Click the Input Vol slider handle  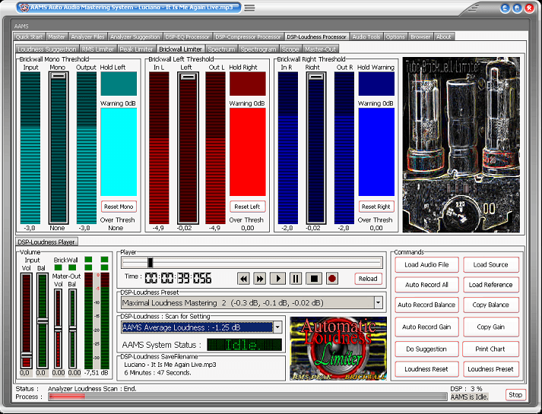(x=27, y=355)
